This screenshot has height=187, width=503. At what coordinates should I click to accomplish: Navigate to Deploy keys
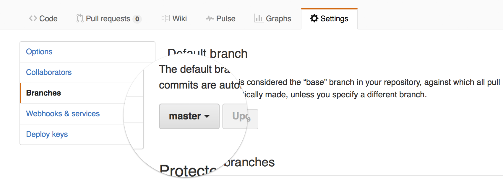coord(47,134)
